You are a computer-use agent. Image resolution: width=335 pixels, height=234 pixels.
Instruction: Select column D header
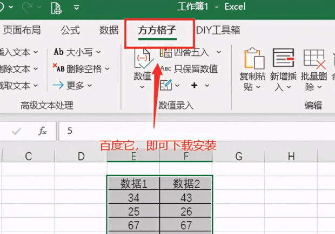click(x=81, y=156)
